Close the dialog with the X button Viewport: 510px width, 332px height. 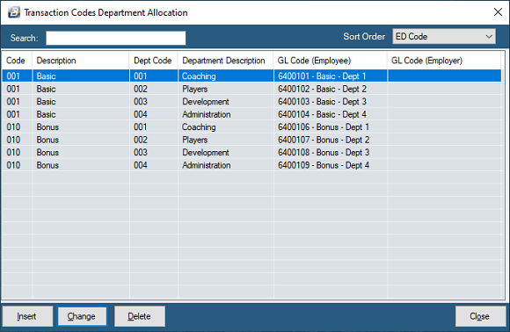498,12
